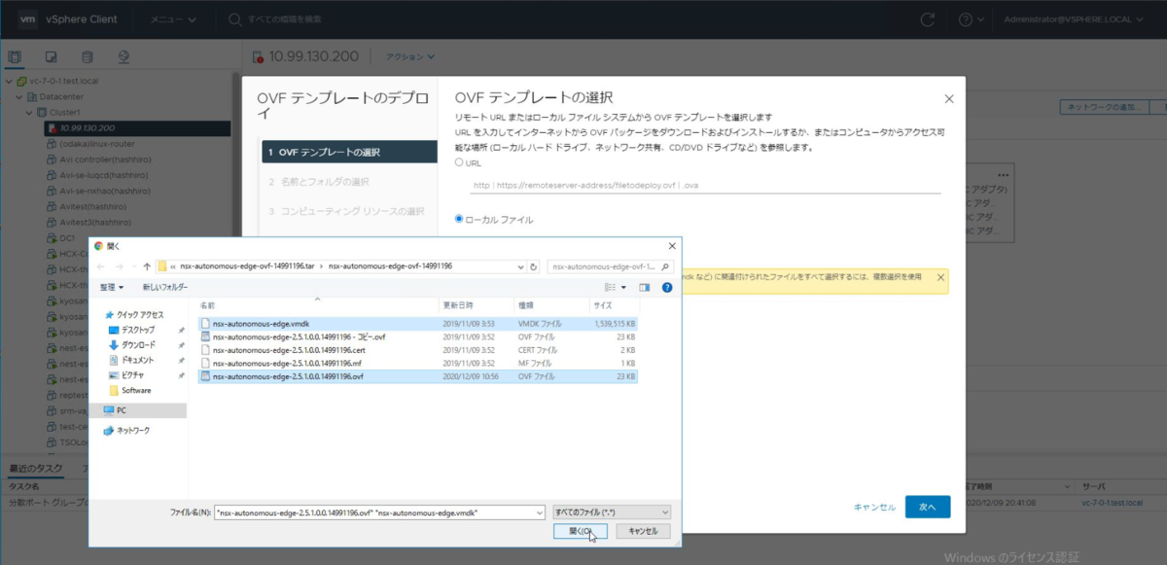Switch to the Networking inventory view
The image size is (1167, 565).
point(124,57)
